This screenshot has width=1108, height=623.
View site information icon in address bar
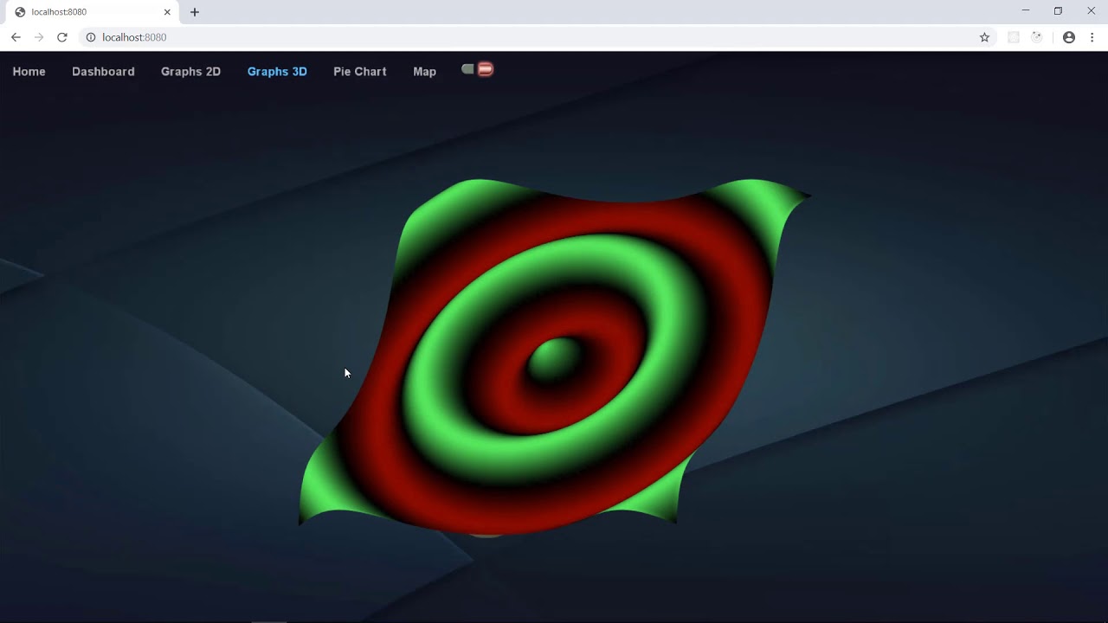(x=90, y=37)
